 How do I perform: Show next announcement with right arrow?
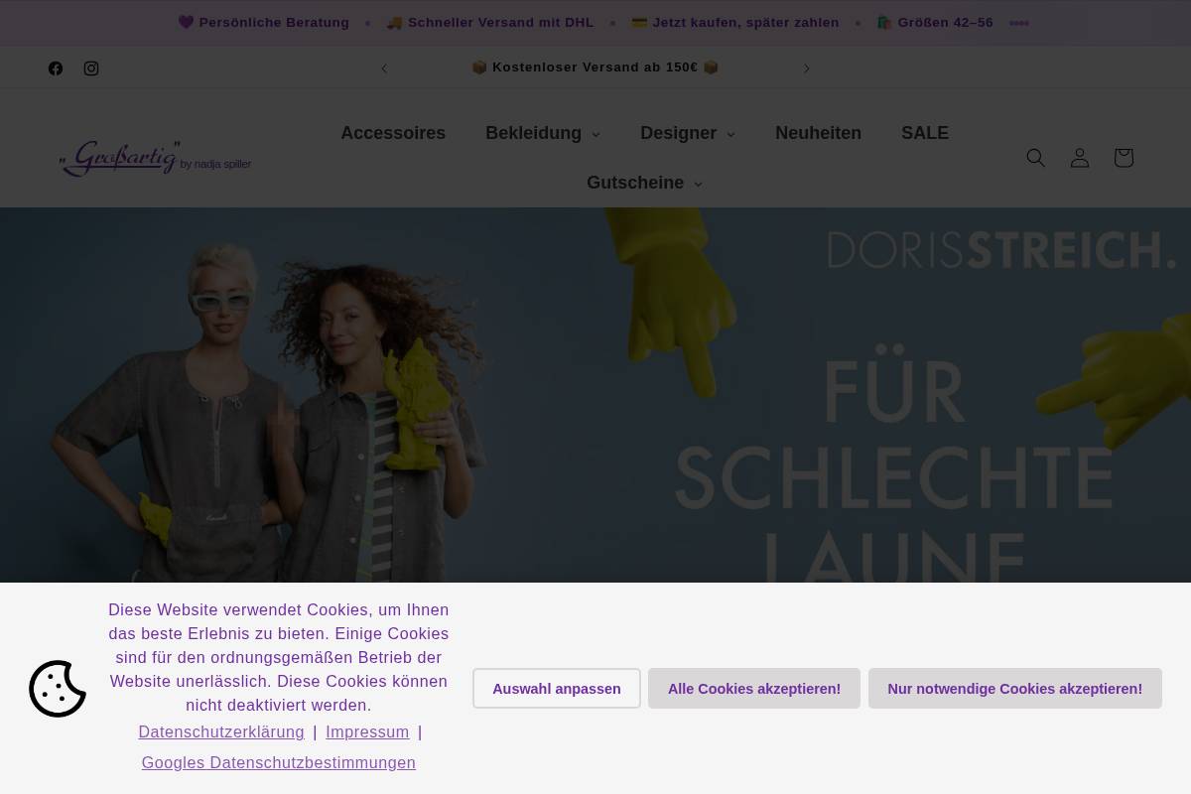[807, 68]
